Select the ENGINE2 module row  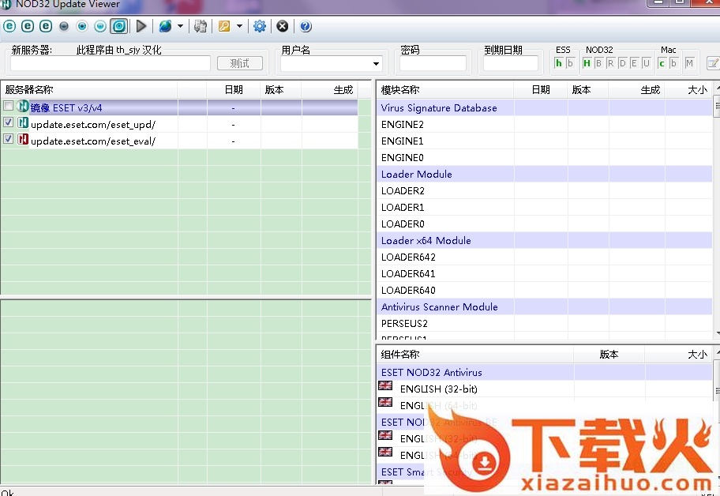tap(544, 124)
